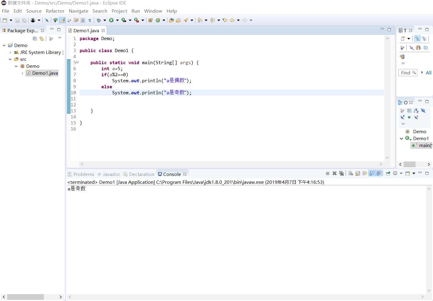Click Open Console icon
This screenshot has height=301, width=433.
click(x=408, y=173)
